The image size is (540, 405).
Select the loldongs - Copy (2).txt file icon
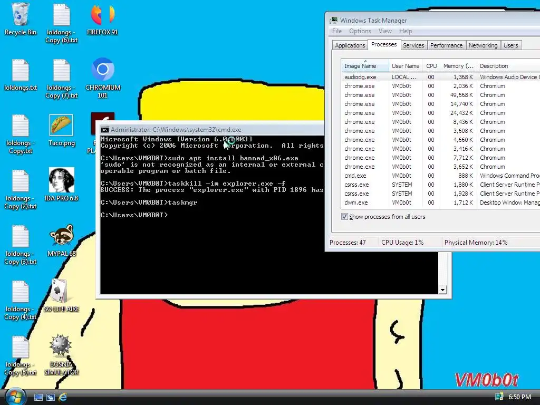[21, 189]
